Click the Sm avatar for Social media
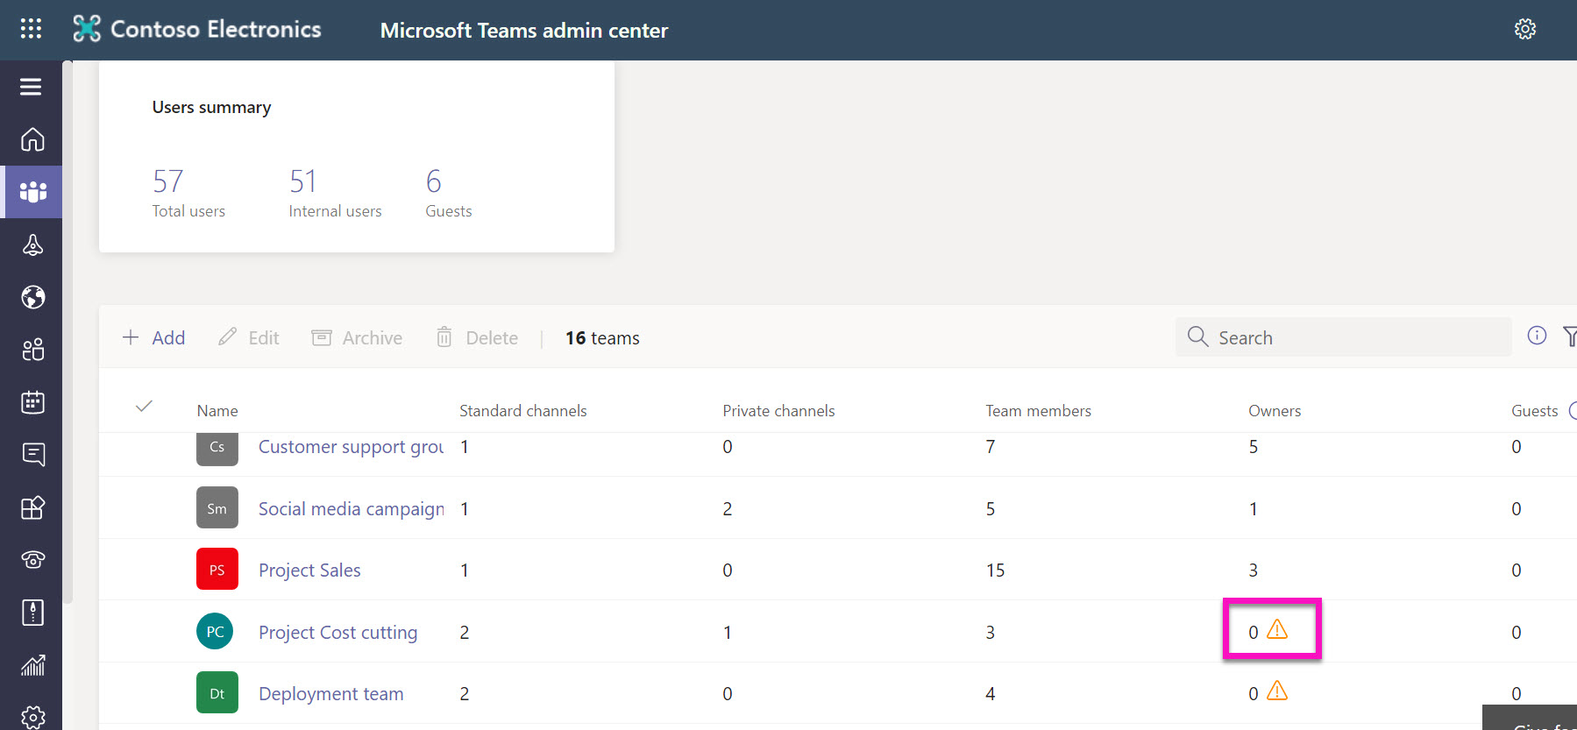1577x730 pixels. [x=217, y=508]
